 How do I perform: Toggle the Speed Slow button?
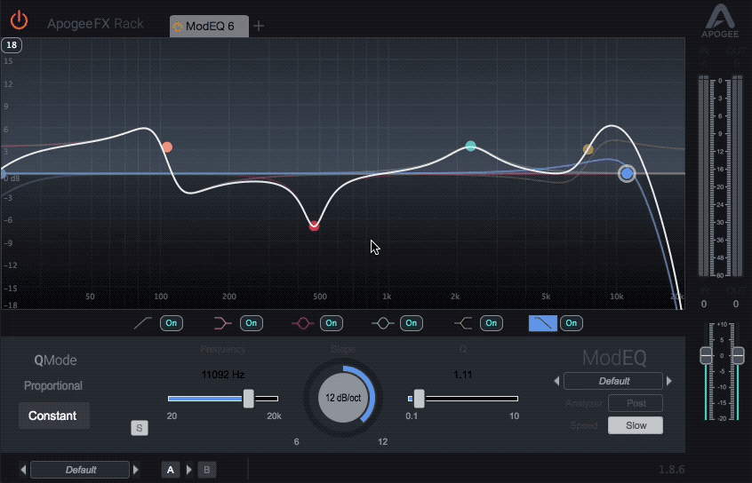tap(636, 425)
